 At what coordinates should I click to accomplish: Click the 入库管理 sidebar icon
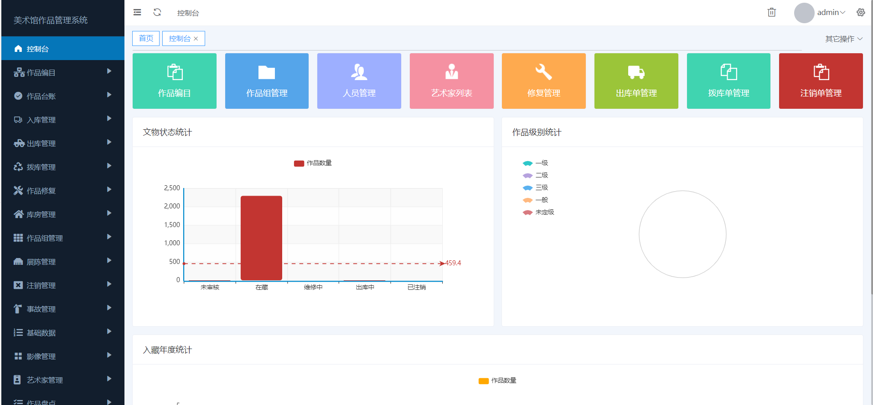[18, 120]
